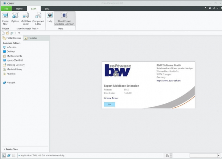
Task: Open the learning connector dropdown arrow
Action: [x=218, y=8]
